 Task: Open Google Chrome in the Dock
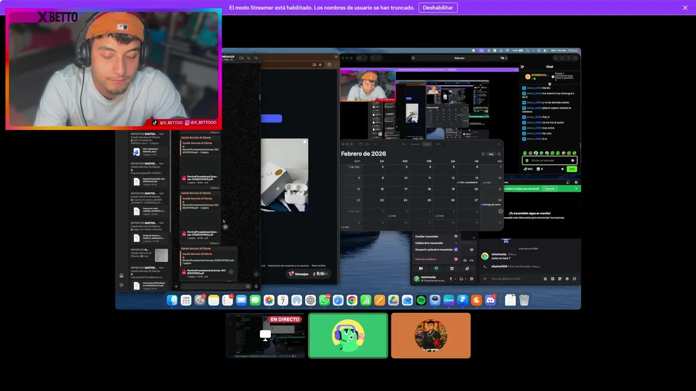click(352, 300)
